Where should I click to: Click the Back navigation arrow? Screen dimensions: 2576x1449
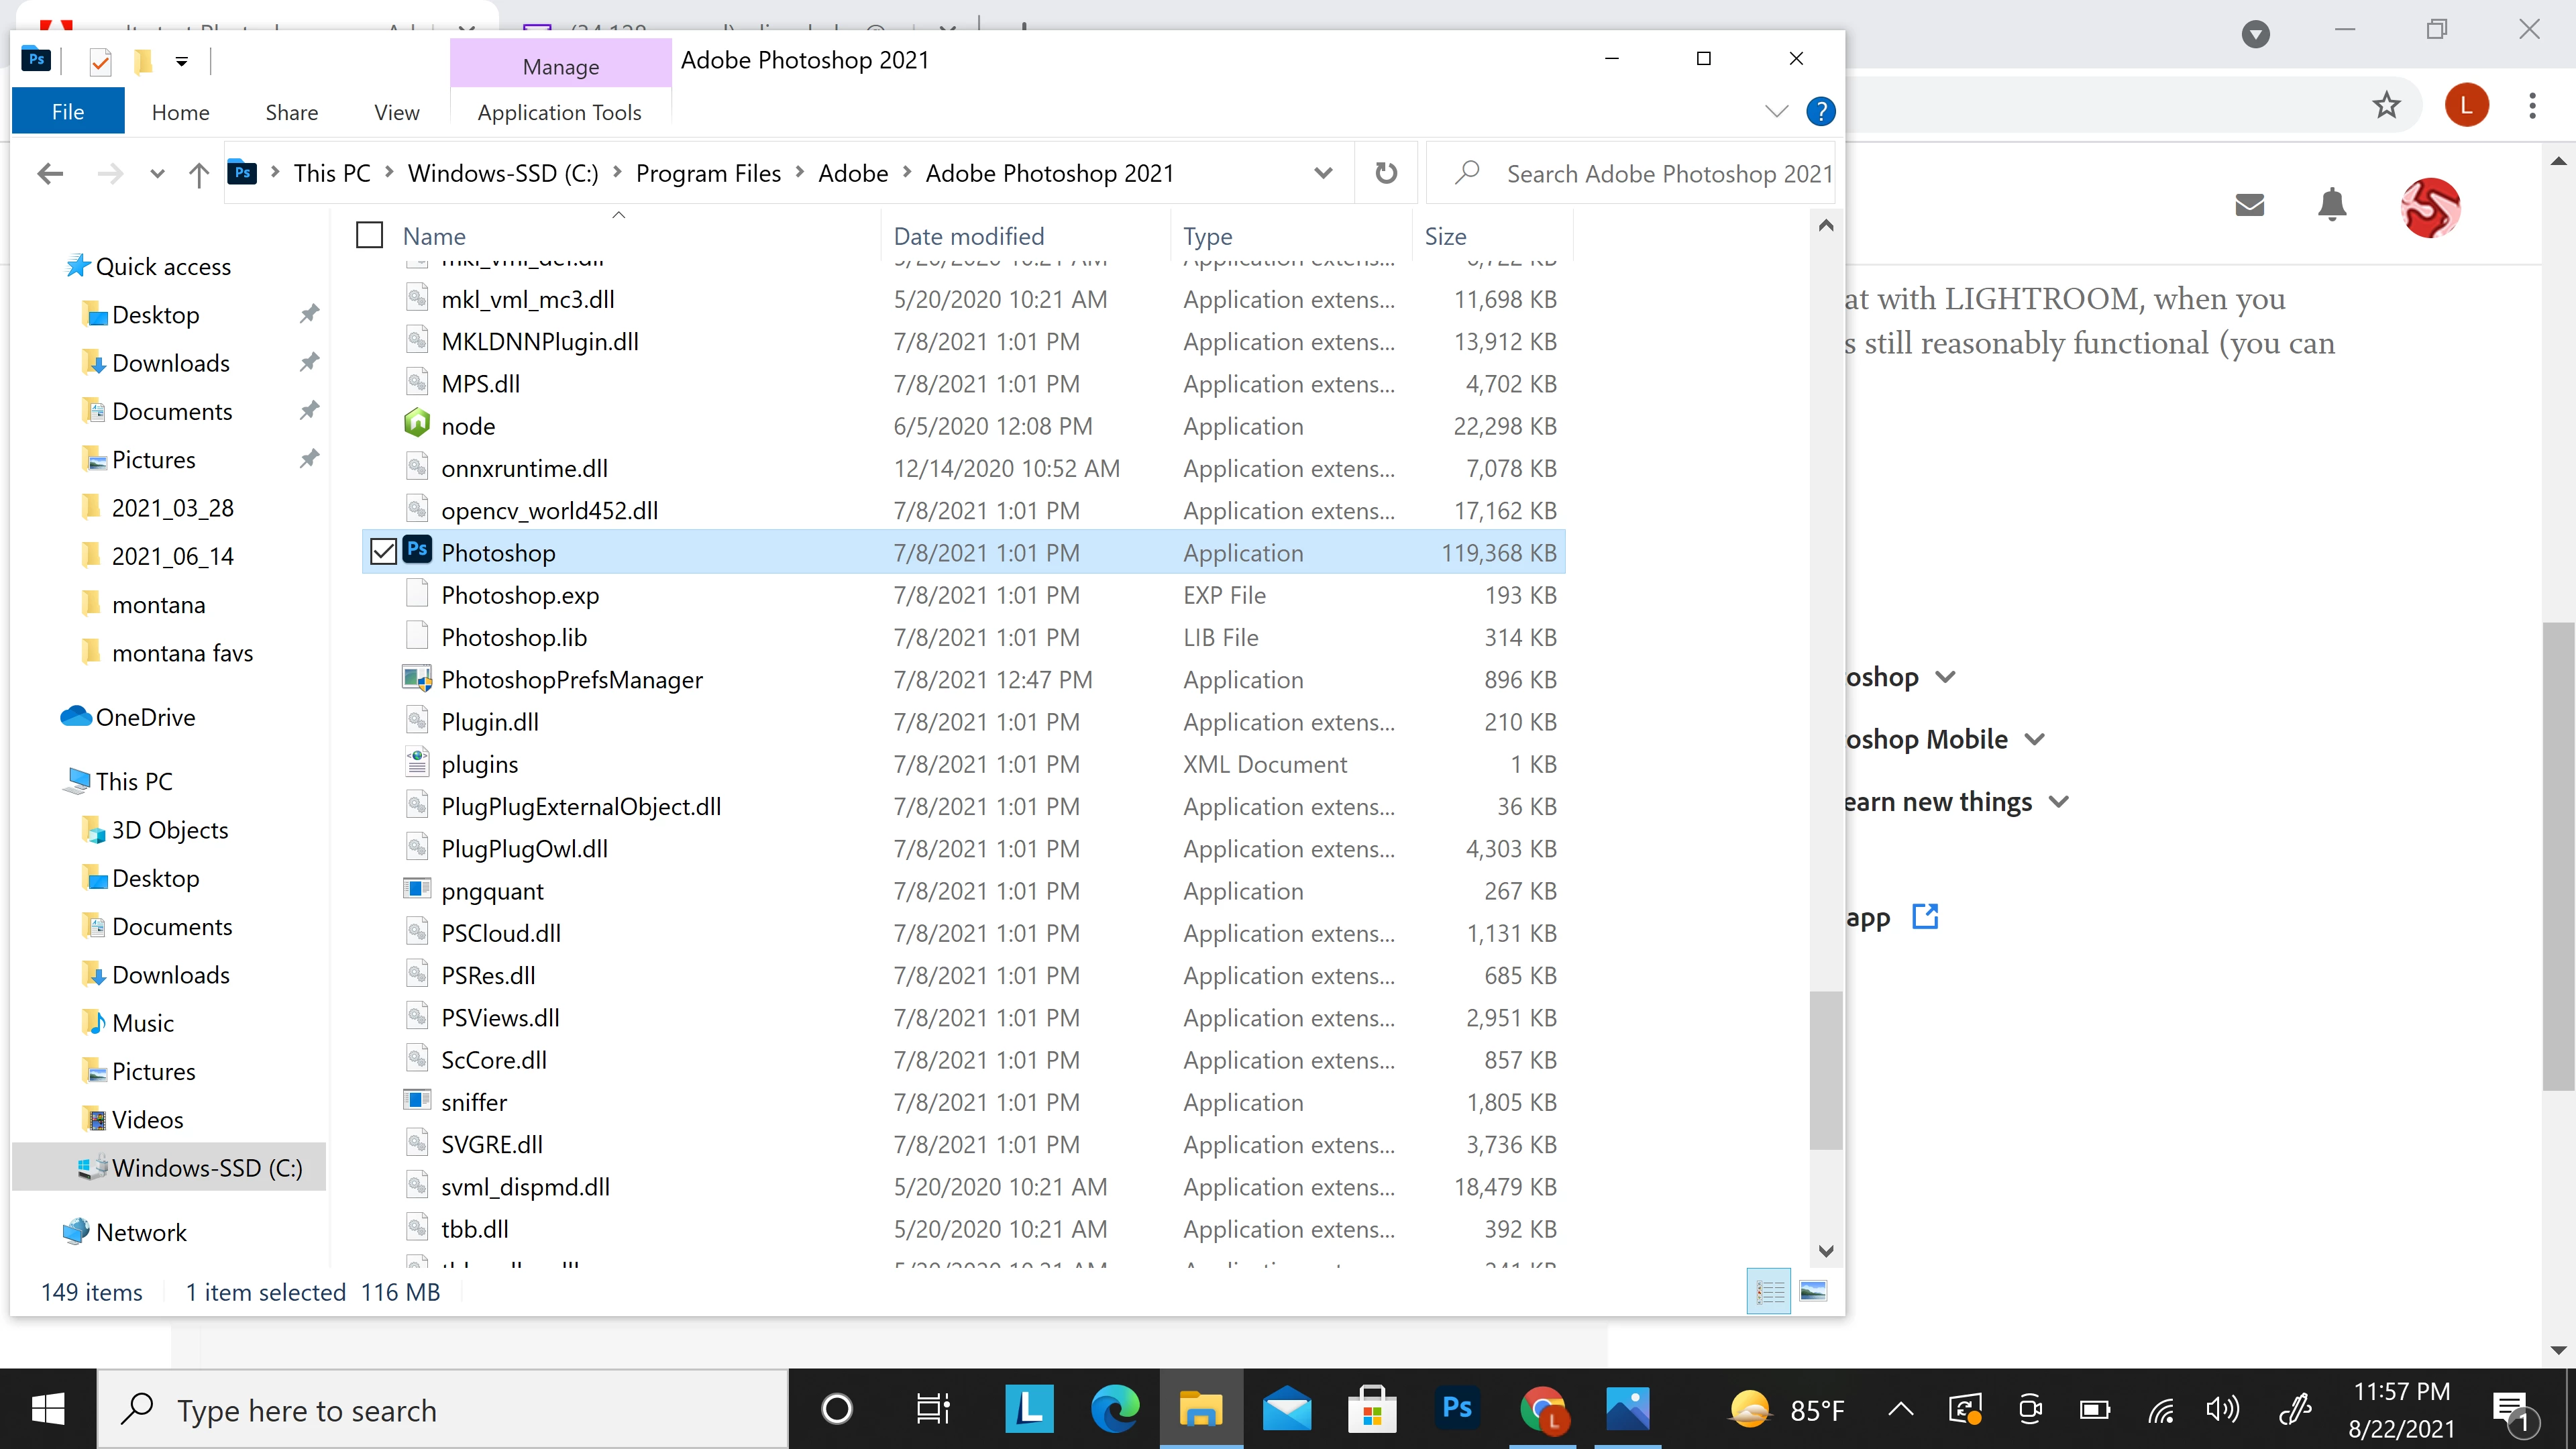click(x=50, y=174)
